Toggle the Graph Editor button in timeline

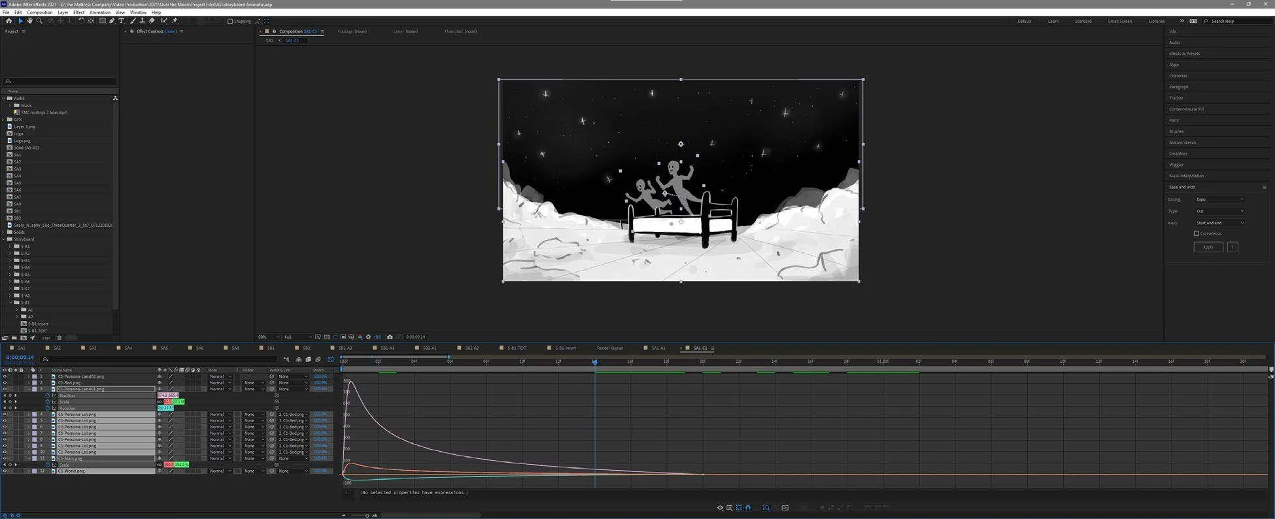pos(330,360)
